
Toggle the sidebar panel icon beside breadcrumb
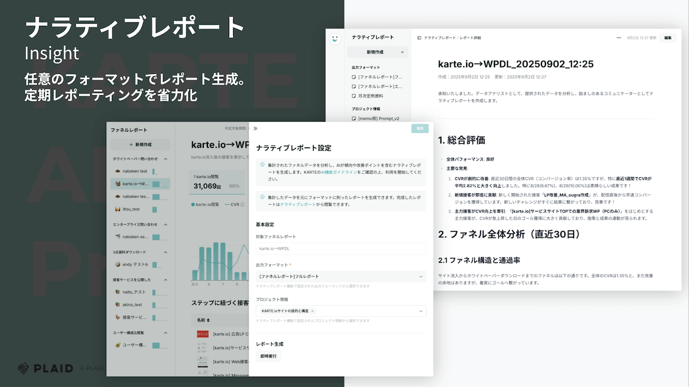(419, 37)
